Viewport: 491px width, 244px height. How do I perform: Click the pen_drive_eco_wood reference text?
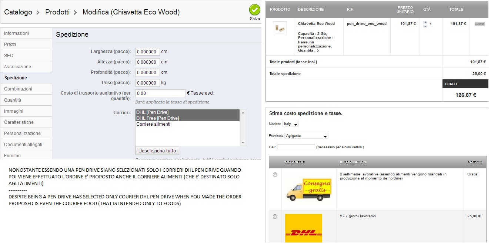click(x=367, y=24)
